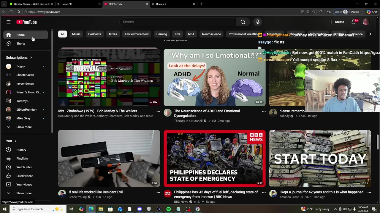Open options for Resident Evil video
Viewport: 380px width, 213px height.
pyautogui.click(x=158, y=192)
